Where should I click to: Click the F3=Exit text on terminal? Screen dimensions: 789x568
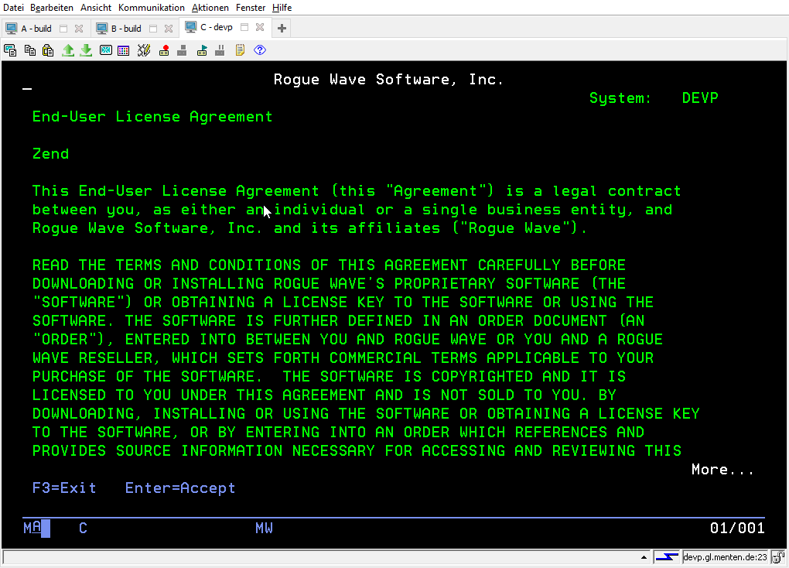(64, 488)
